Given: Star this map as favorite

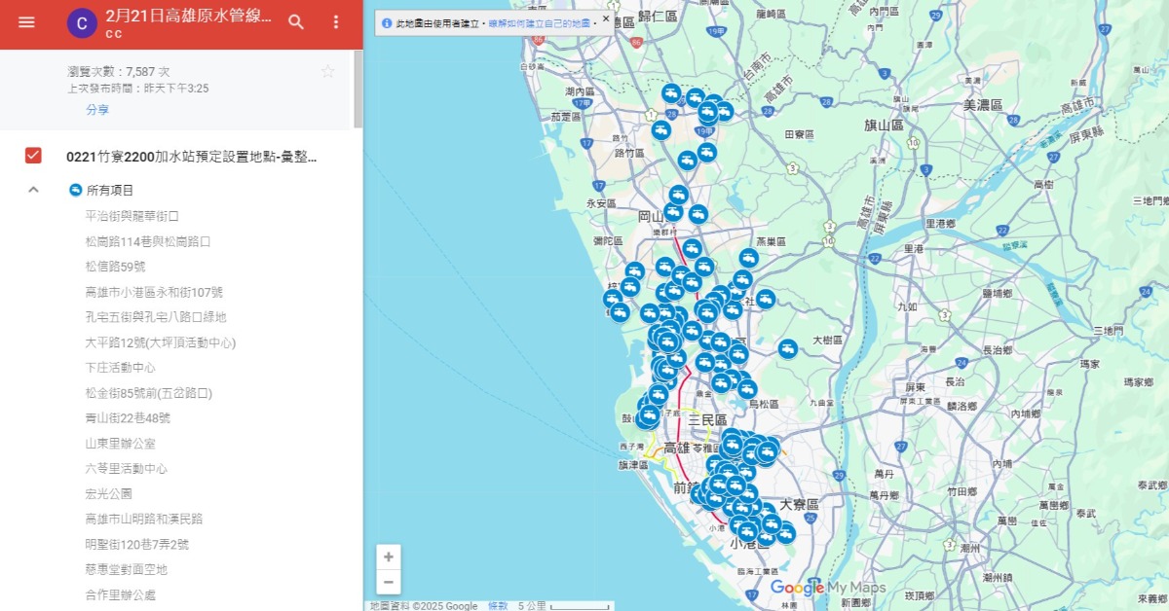Looking at the screenshot, I should tap(327, 71).
